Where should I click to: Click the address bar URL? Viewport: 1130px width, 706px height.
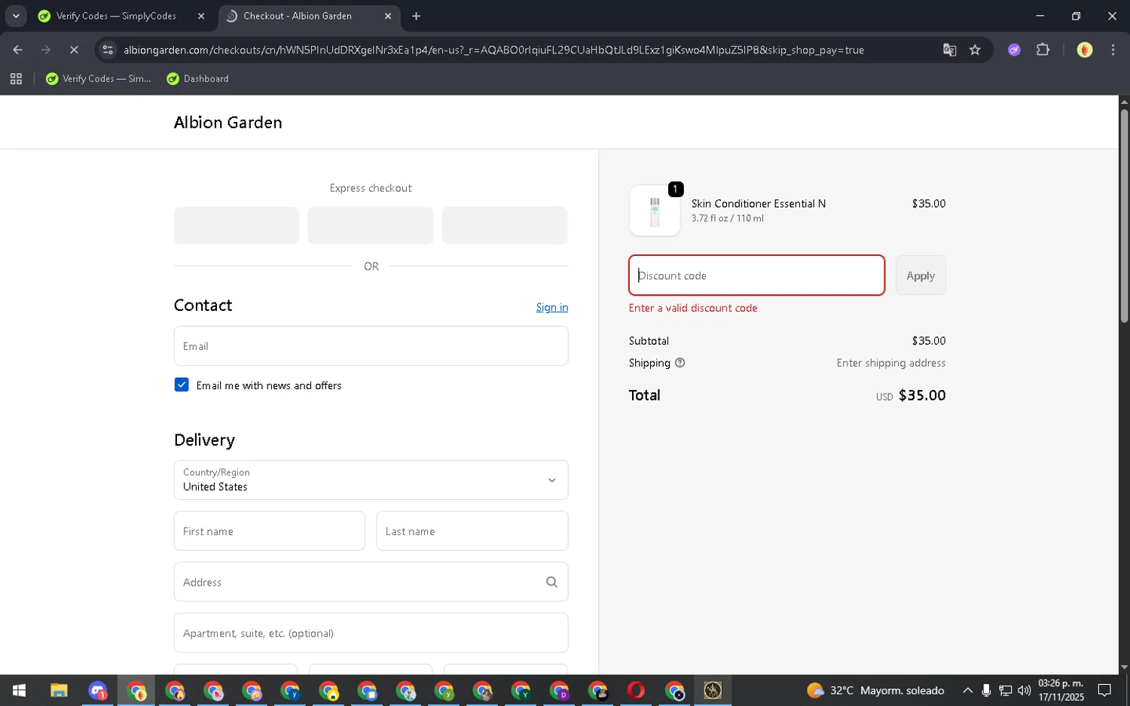click(x=493, y=50)
